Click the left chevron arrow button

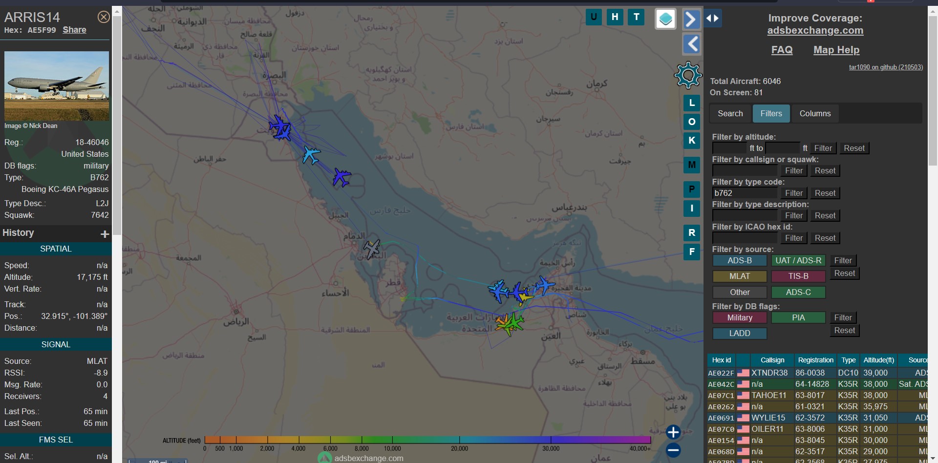click(x=691, y=44)
